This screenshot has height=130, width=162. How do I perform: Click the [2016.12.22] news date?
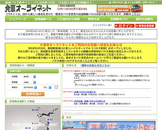tap(68, 71)
